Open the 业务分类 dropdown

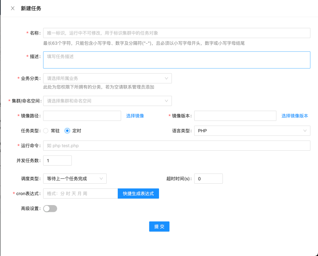click(x=107, y=79)
